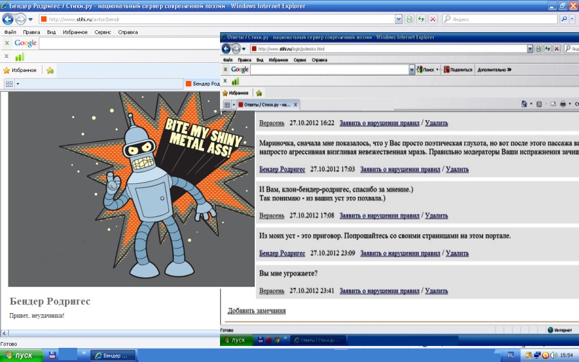Click Заявить о нарушении правил for 17:03 reply
The width and height of the screenshot is (579, 362).
[x=400, y=169]
